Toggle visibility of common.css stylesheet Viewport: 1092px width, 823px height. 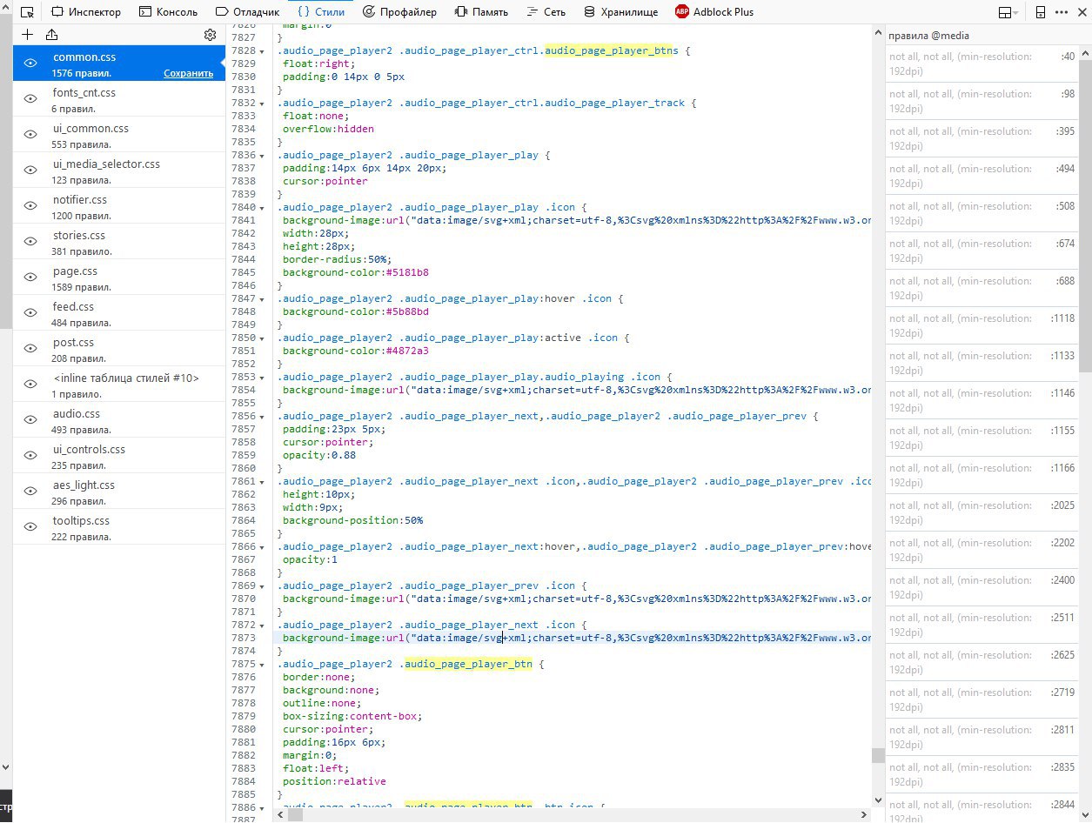[30, 64]
